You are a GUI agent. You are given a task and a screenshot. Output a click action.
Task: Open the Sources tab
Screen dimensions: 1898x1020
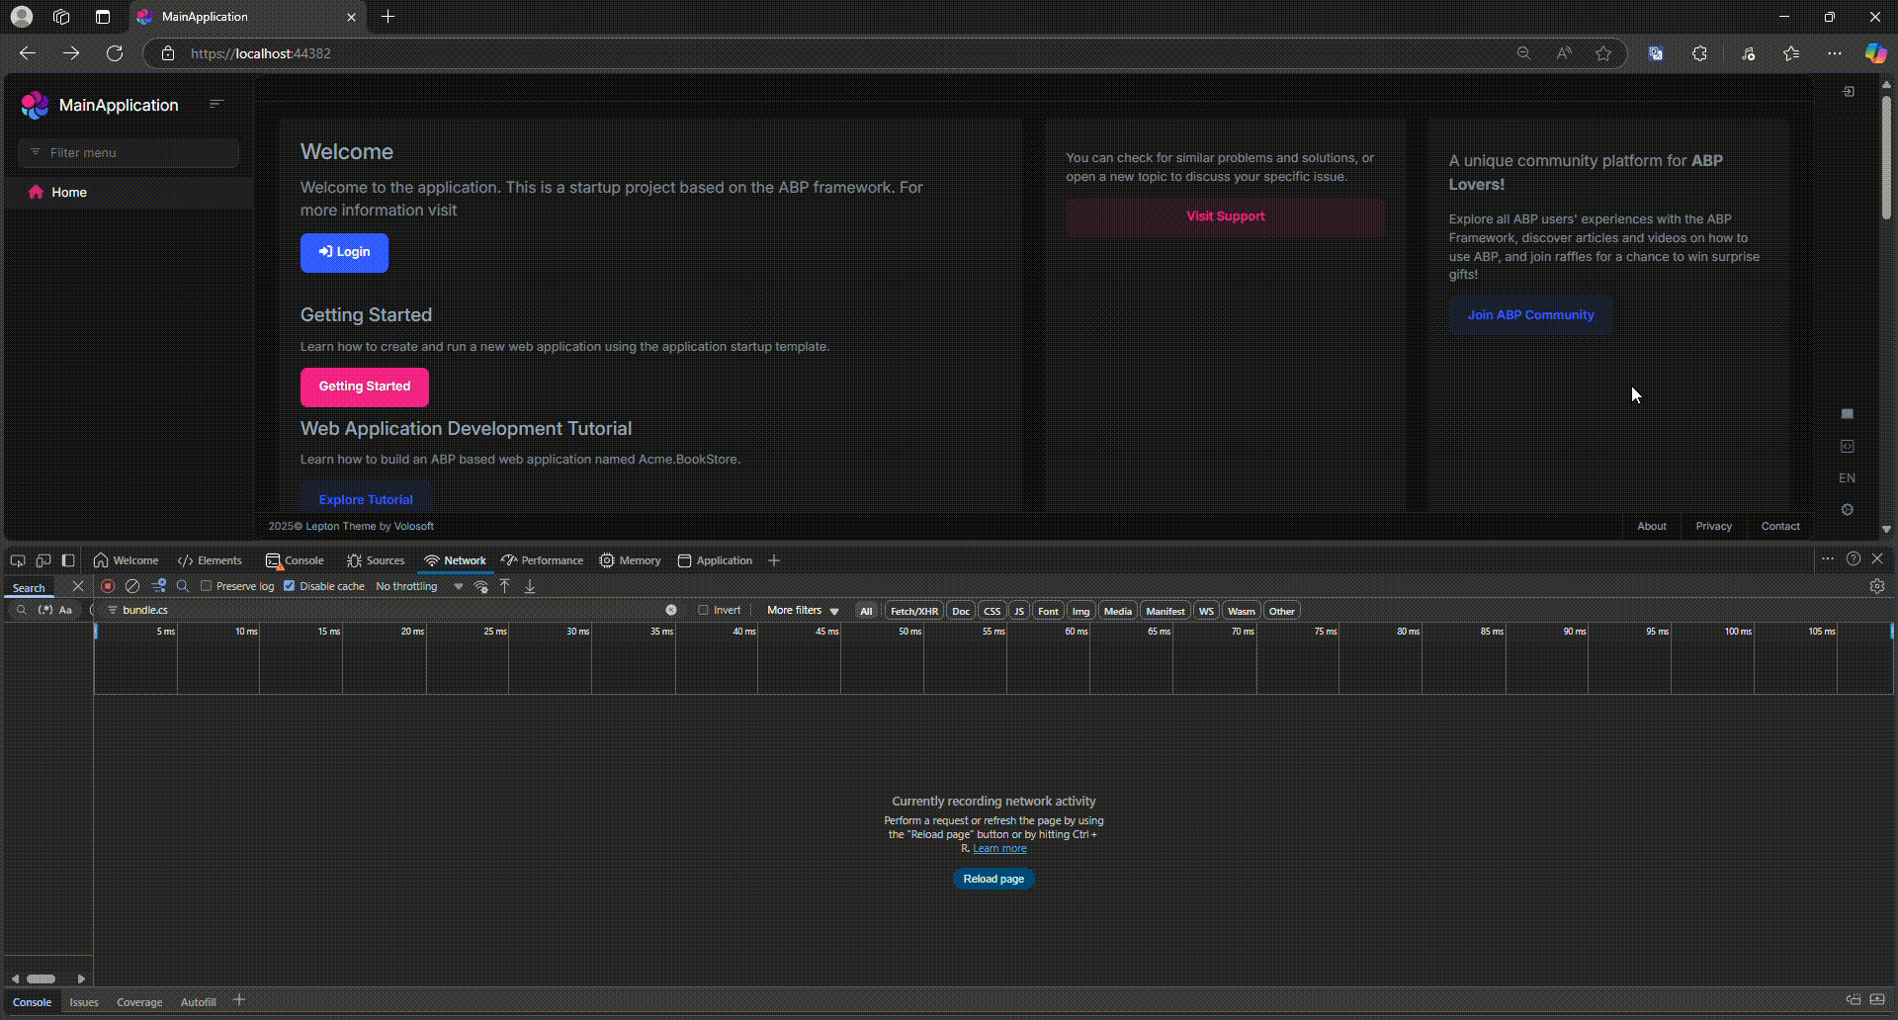(x=376, y=560)
